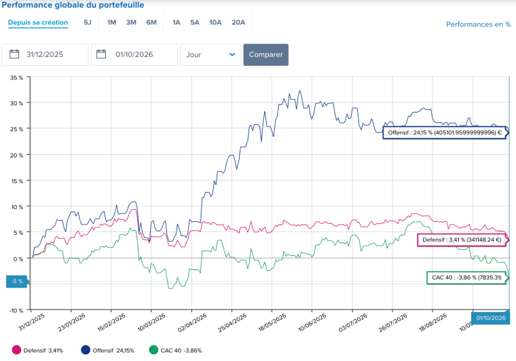Click the 35 % y-axis label
The image size is (516, 361).
tap(16, 78)
